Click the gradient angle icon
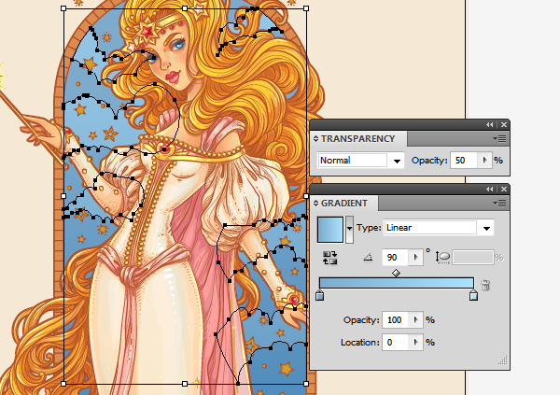This screenshot has width=560, height=395. (367, 257)
